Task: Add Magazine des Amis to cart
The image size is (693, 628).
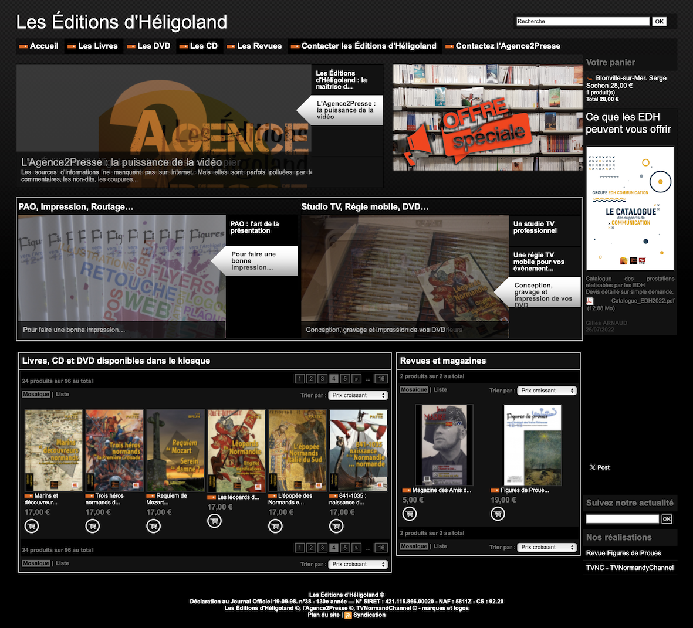Action: click(410, 514)
